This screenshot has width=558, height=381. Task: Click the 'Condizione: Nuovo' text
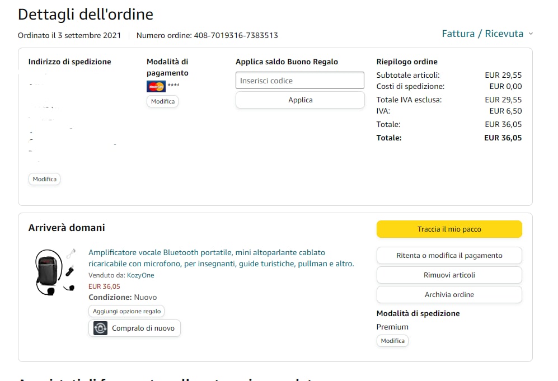click(x=123, y=298)
